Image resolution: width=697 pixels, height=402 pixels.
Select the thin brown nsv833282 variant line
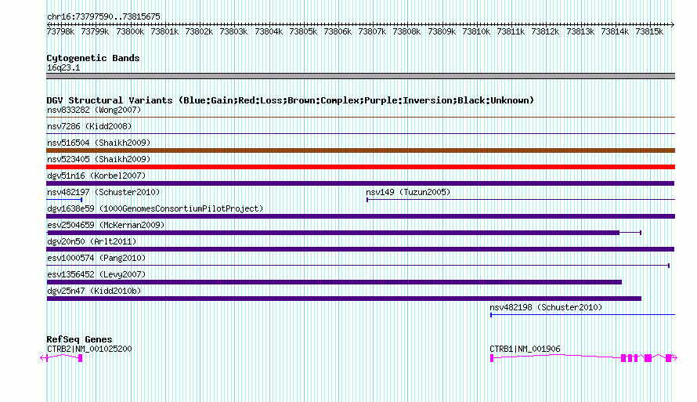pyautogui.click(x=360, y=118)
